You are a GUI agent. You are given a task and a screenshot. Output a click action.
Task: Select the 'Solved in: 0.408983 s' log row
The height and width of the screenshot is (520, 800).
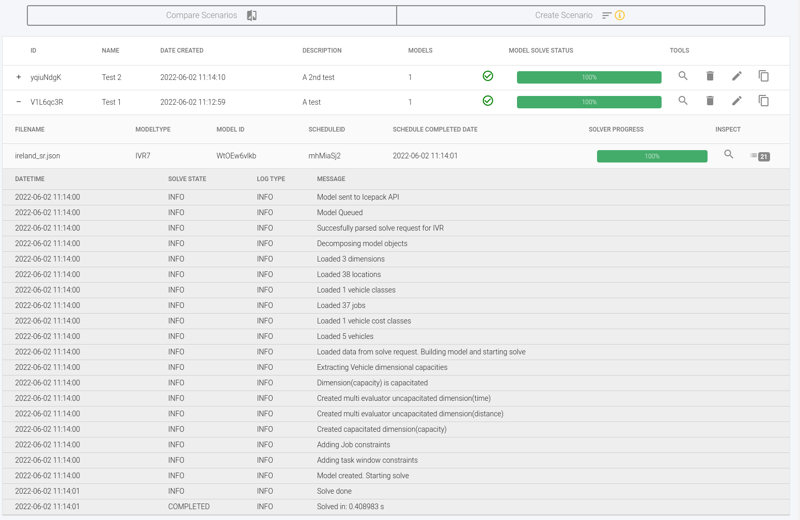[x=350, y=507]
